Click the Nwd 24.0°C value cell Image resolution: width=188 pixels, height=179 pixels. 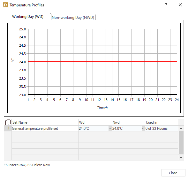pos(127,128)
